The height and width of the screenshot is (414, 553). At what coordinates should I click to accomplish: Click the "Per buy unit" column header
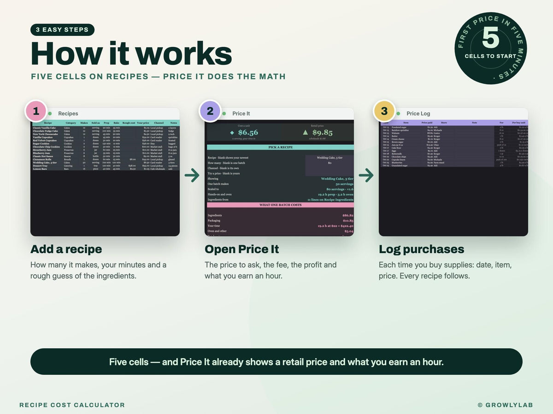pos(519,123)
